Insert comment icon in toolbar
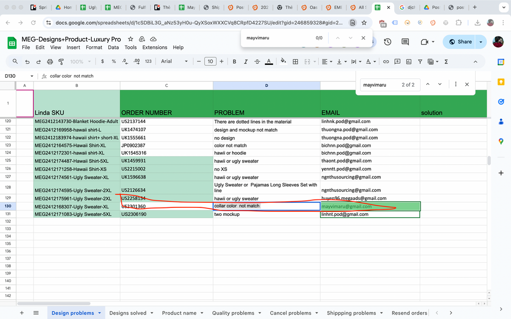The width and height of the screenshot is (511, 319). tap(397, 61)
